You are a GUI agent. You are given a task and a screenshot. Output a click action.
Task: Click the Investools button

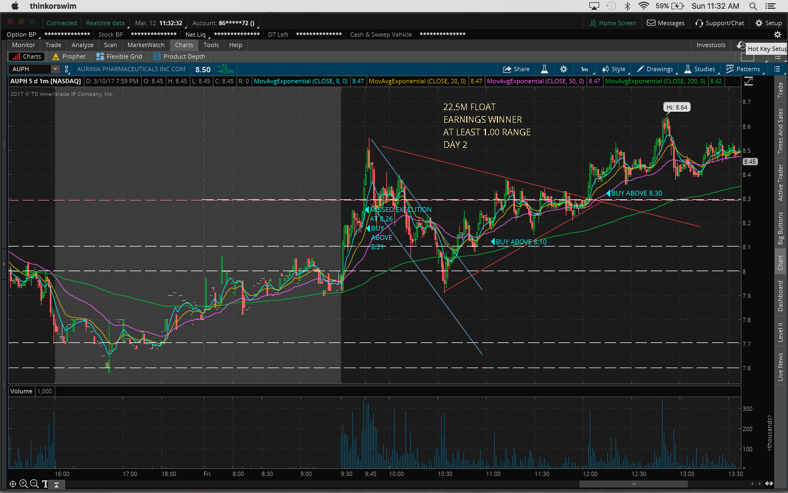coord(711,45)
